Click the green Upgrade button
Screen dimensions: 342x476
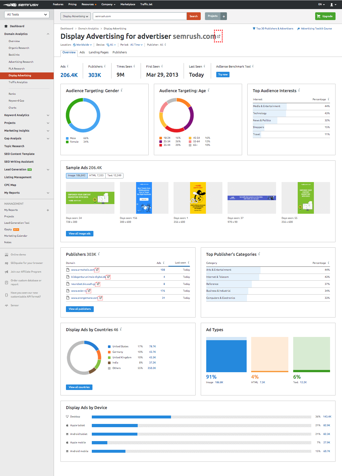click(x=325, y=16)
